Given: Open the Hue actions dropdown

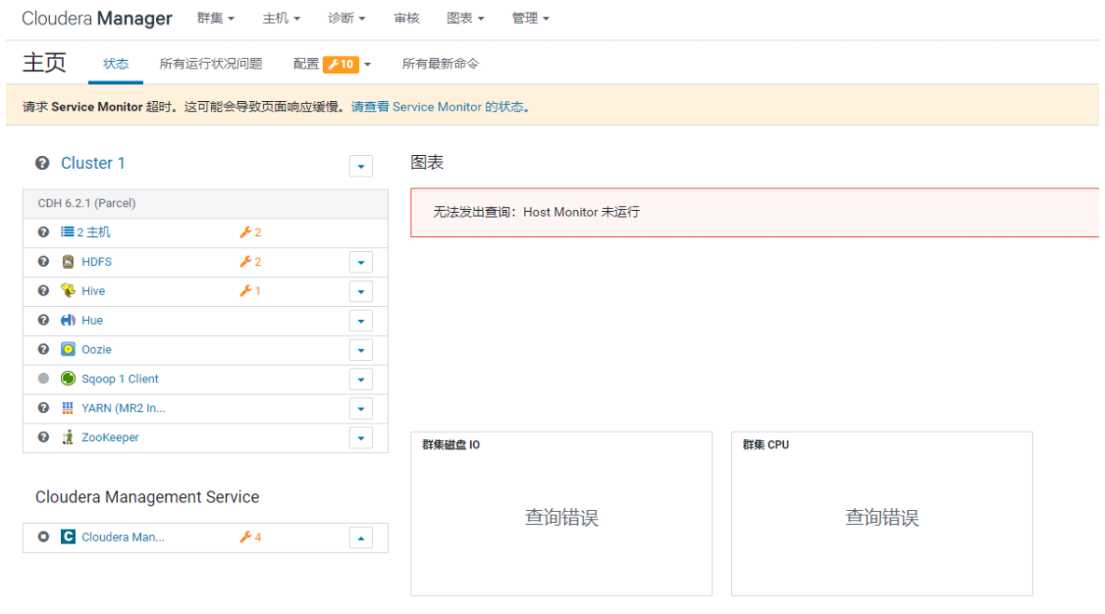Looking at the screenshot, I should click(361, 321).
